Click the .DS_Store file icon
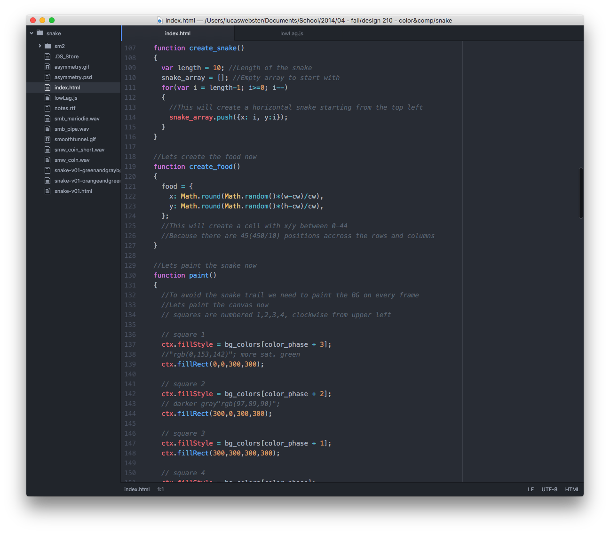This screenshot has height=534, width=610. coord(48,56)
